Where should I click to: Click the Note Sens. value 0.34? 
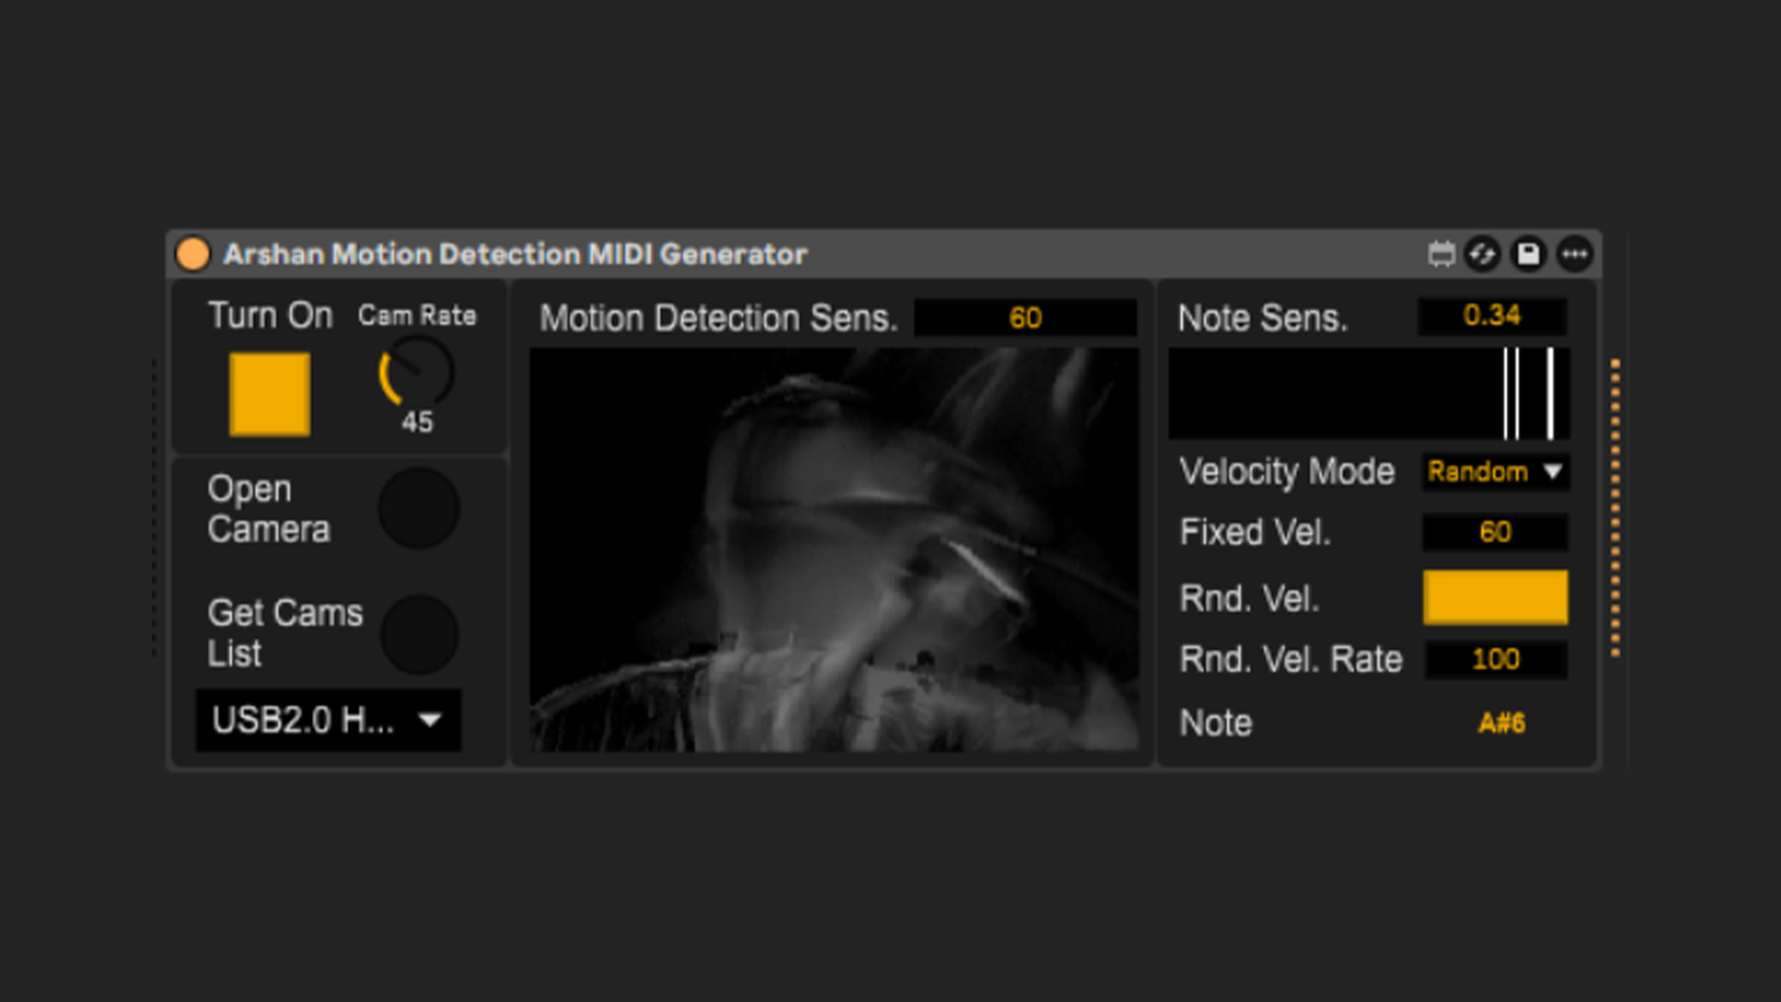[1492, 316]
